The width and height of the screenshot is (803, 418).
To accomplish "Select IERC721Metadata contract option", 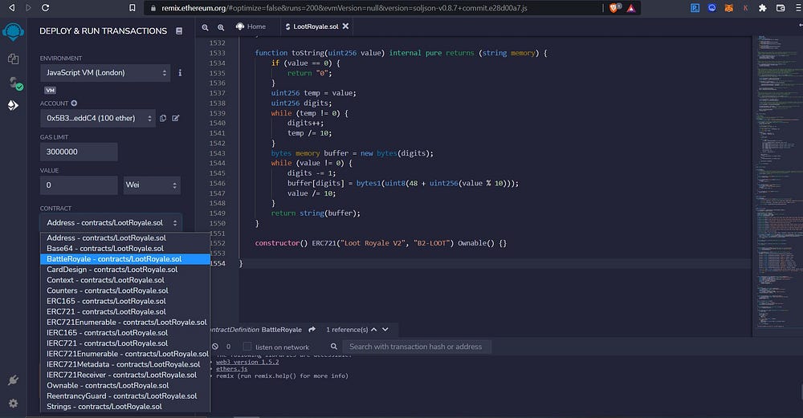I will 125,364.
